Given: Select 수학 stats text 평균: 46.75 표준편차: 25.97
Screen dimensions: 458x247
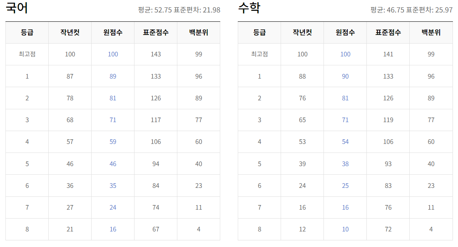Looking at the screenshot, I should click(412, 10).
